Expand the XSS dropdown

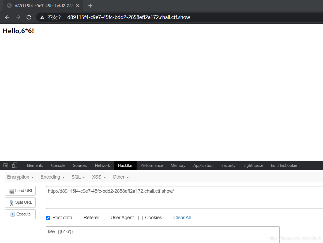click(x=99, y=177)
